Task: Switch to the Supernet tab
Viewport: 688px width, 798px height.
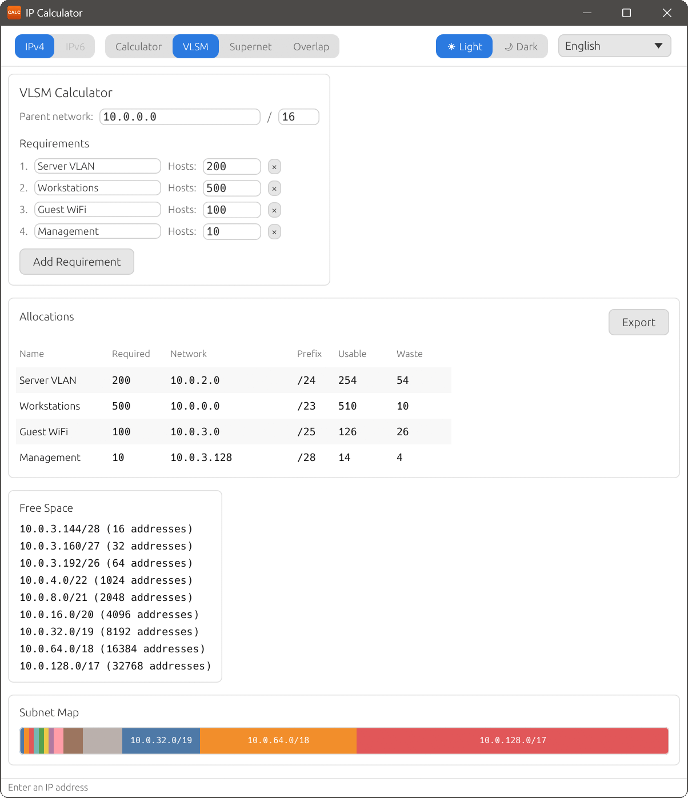Action: 250,46
